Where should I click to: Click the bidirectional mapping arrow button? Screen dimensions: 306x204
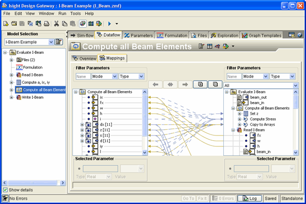pyautogui.click(x=170, y=84)
